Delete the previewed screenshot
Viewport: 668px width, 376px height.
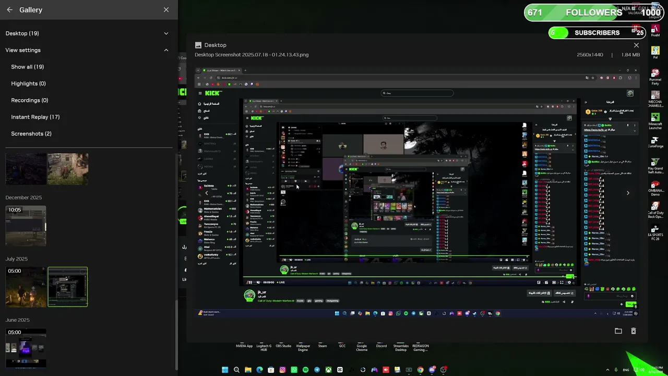pyautogui.click(x=634, y=331)
